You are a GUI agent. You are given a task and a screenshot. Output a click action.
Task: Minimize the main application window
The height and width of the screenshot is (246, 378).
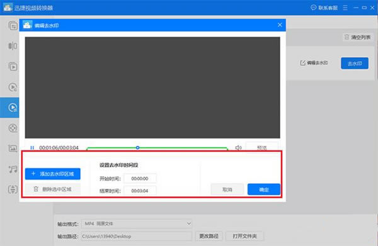pyautogui.click(x=356, y=8)
